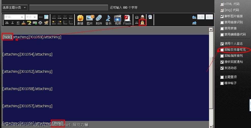Viewport: 251px width, 128px height.
Task: Click the 视频 video insert icon
Action: [x=118, y=20]
